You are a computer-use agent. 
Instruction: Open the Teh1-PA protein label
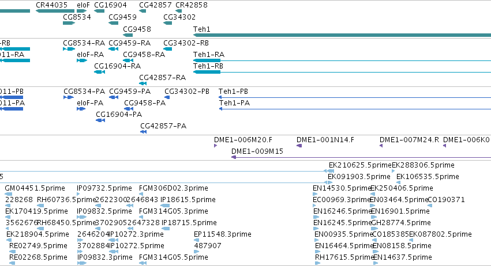(x=235, y=103)
